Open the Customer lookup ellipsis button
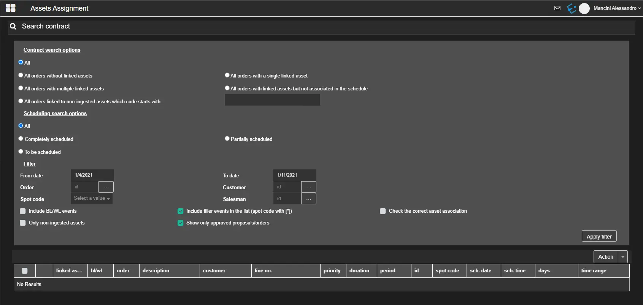643x305 pixels. point(308,187)
